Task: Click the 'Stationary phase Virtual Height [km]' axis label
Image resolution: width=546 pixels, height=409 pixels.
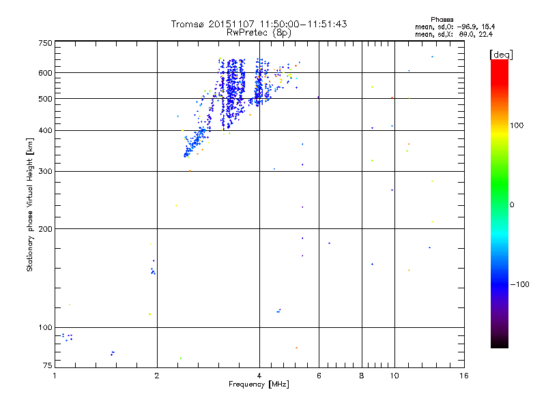Action: tap(30, 205)
